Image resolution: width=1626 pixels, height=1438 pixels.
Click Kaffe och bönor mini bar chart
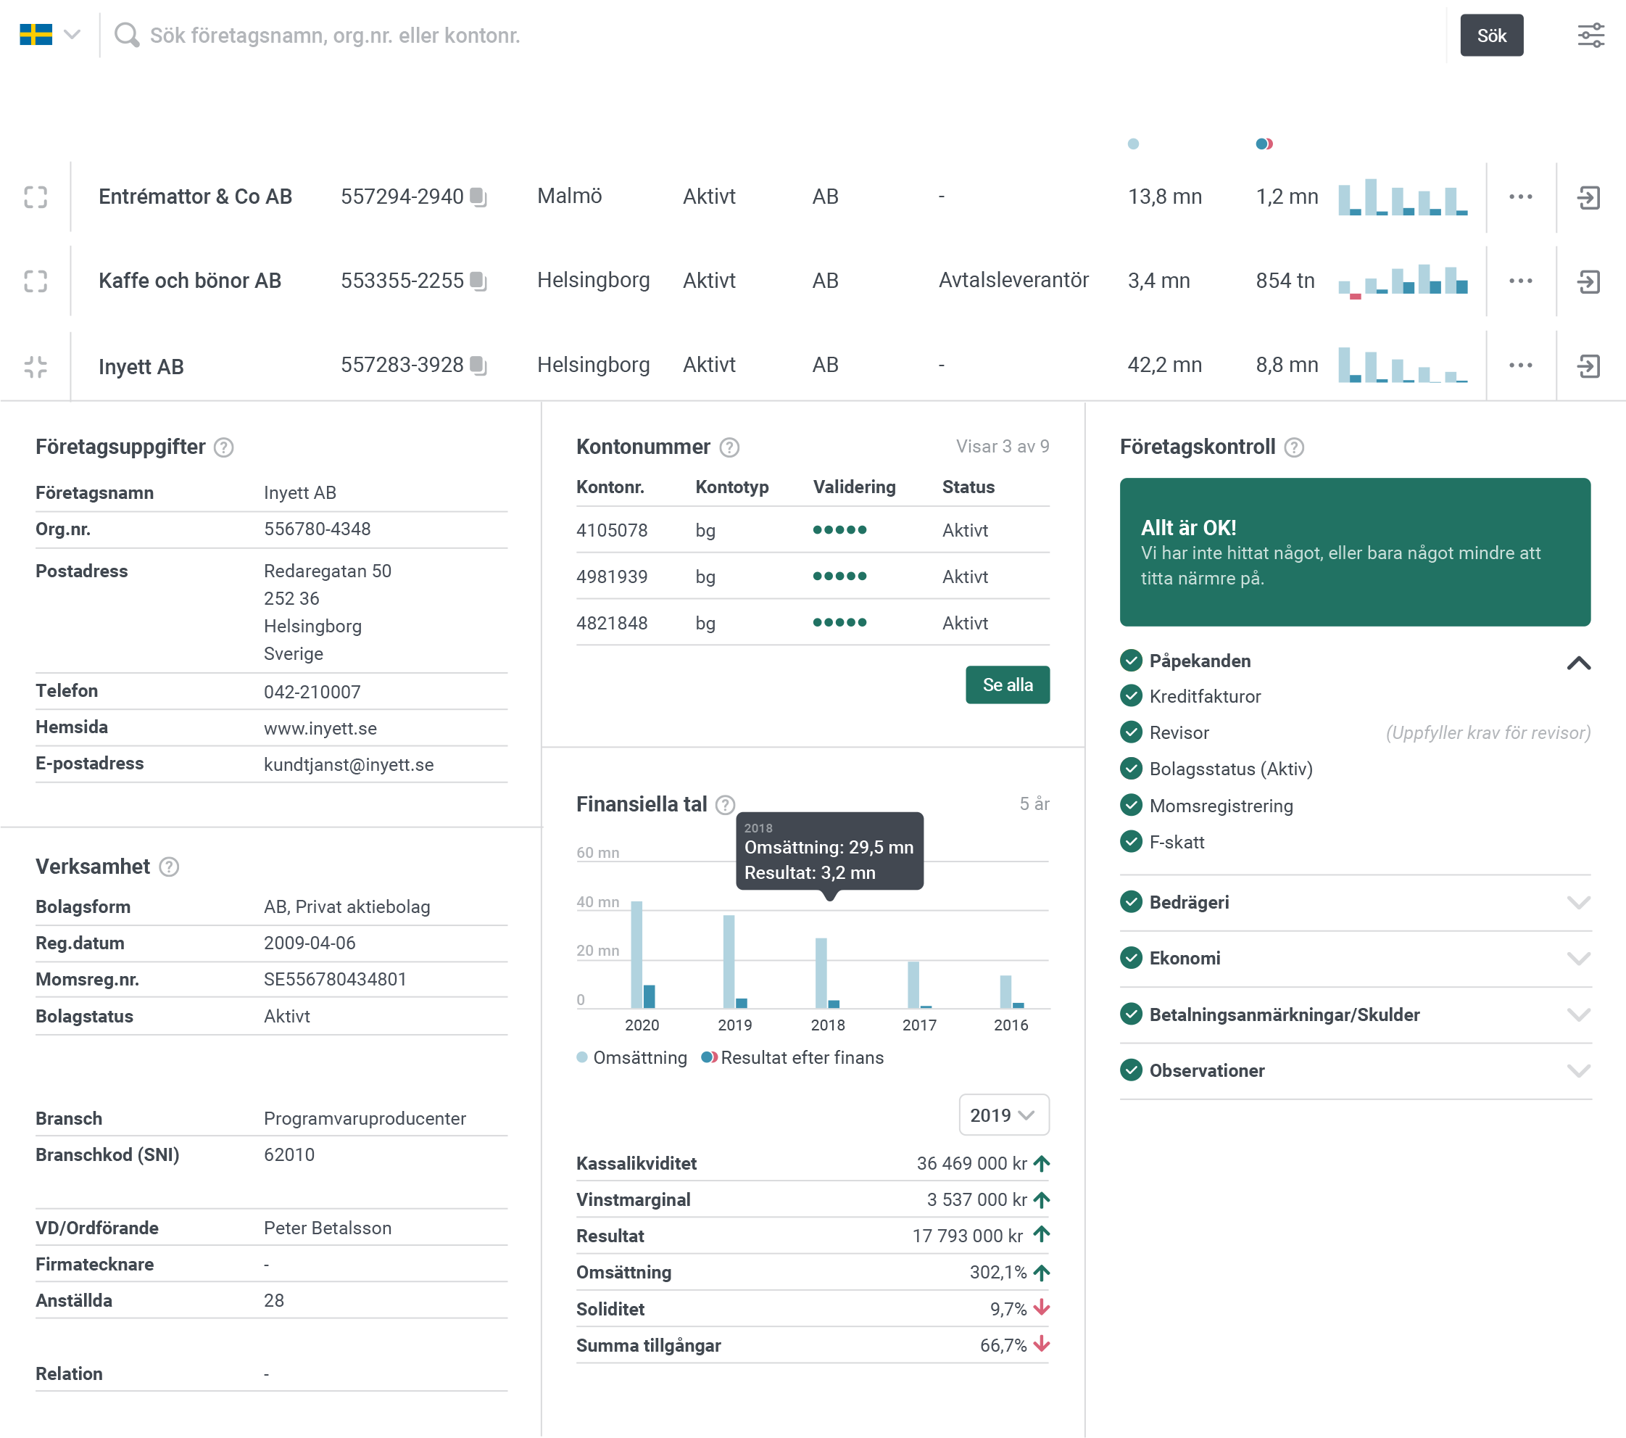pyautogui.click(x=1403, y=281)
